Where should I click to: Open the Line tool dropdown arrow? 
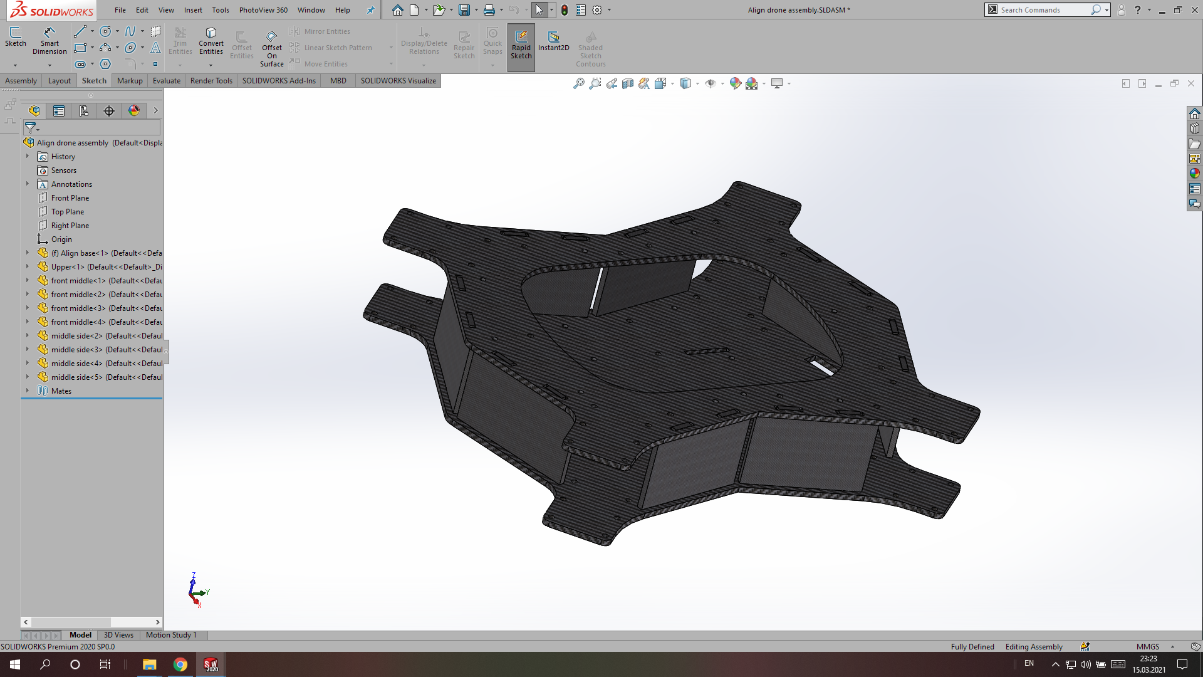[92, 31]
